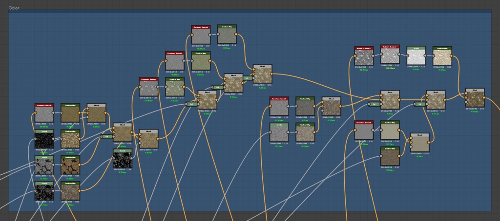
Task: Select the beige Gradient Map after the white Levels
Action: coord(442,55)
